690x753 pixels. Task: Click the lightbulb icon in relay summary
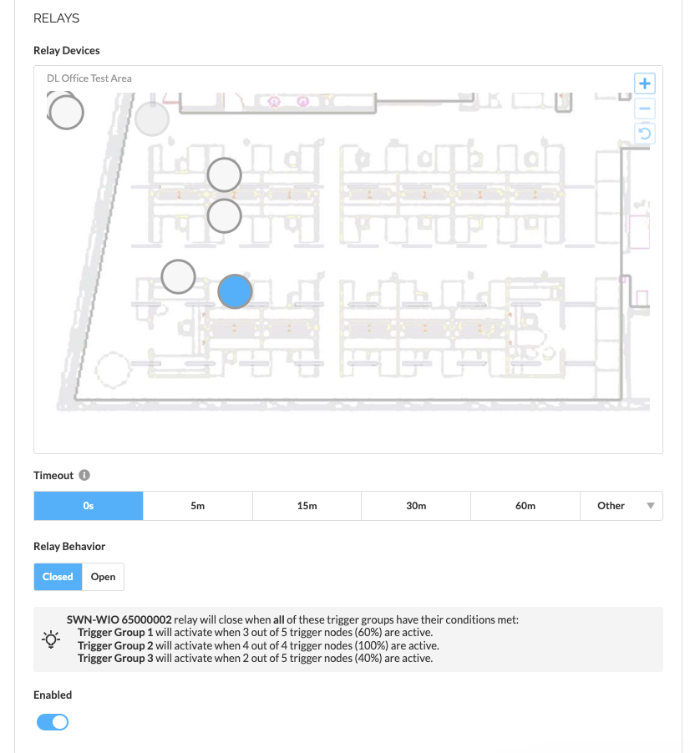click(51, 639)
